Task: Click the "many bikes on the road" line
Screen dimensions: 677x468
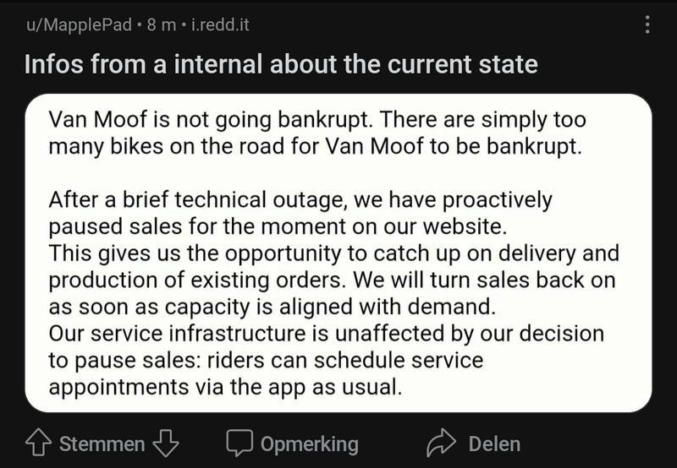Action: 316,145
